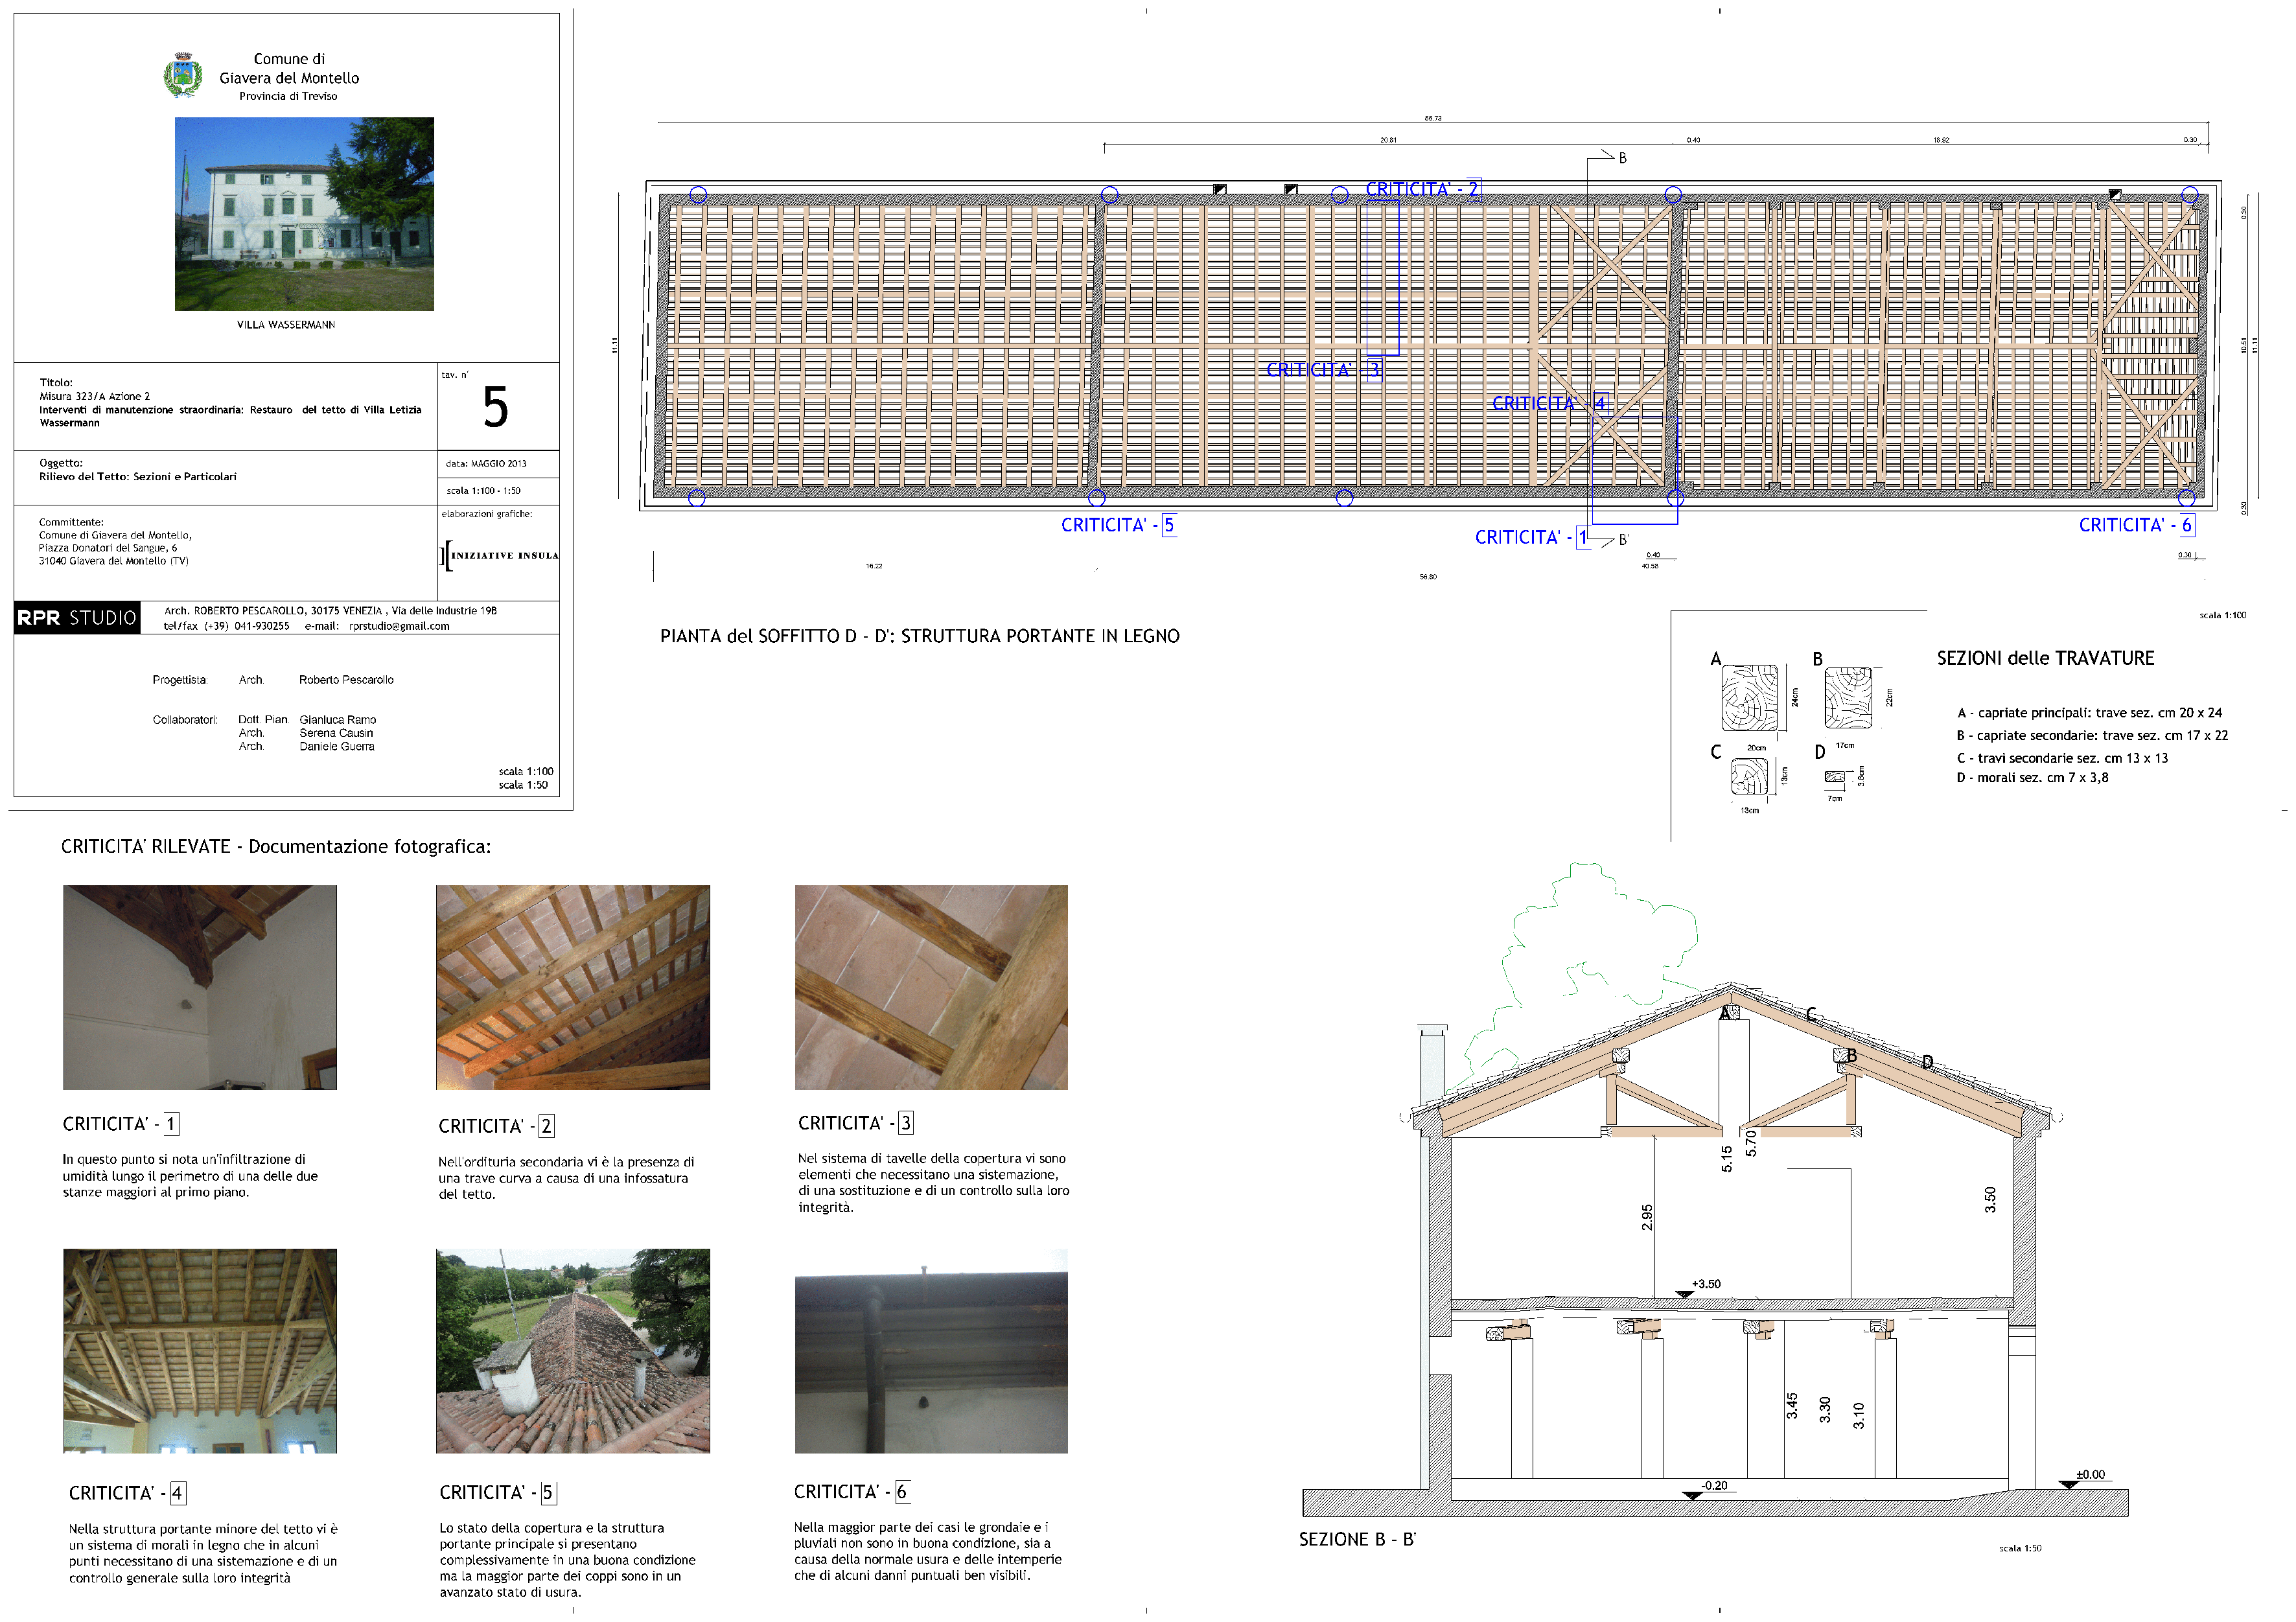Open the Criticita' 5 rooftop tiles photo
This screenshot has height=1622, width=2296.
tap(573, 1351)
